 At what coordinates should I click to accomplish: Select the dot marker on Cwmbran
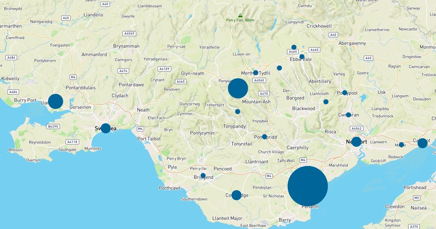(348, 115)
